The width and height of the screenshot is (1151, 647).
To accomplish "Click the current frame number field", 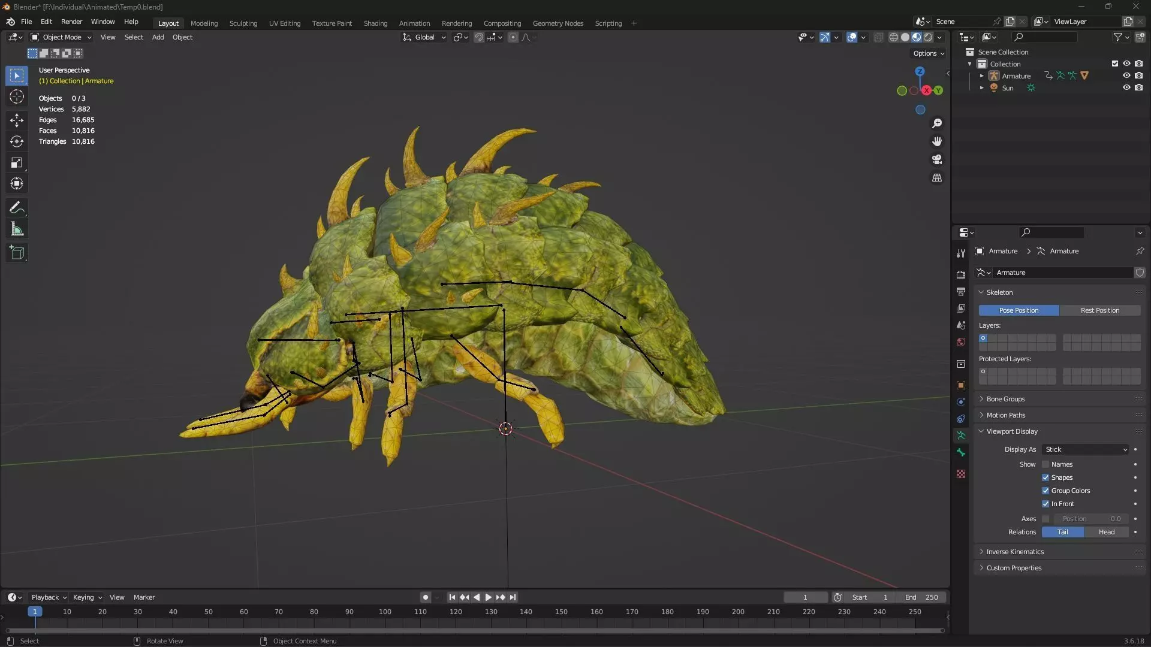I will coord(805,597).
